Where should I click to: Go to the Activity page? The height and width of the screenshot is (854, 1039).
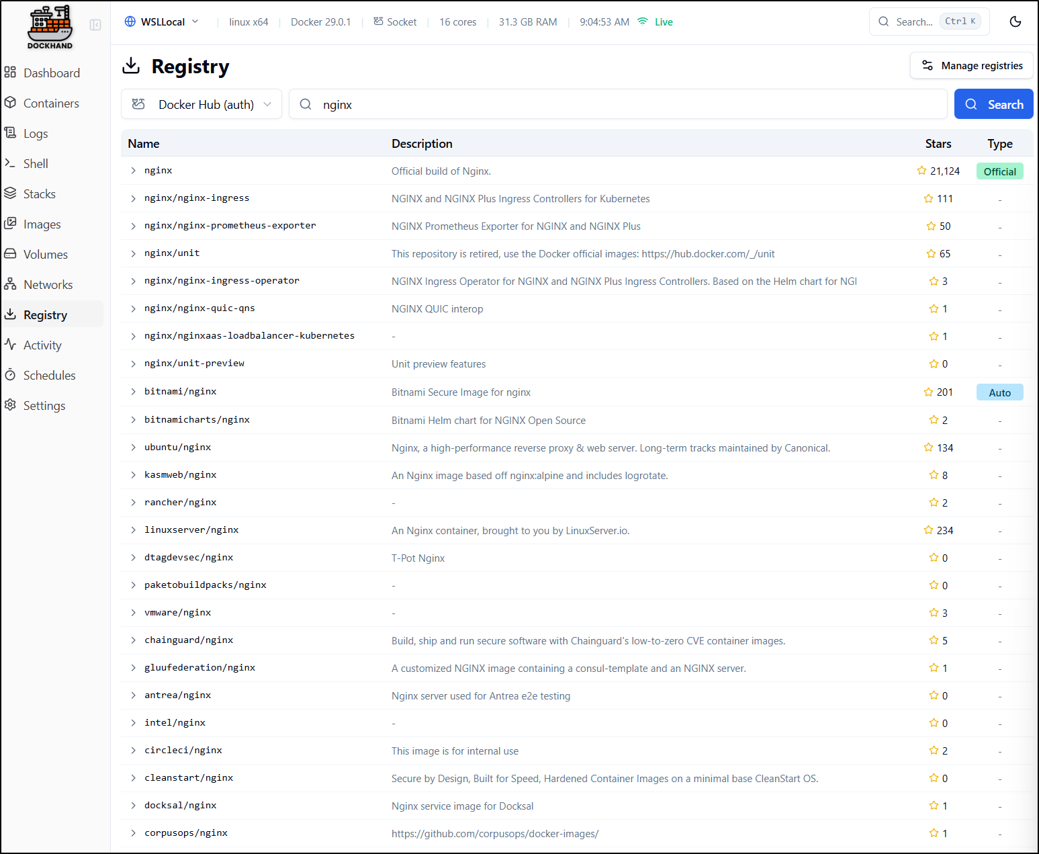[x=42, y=345]
